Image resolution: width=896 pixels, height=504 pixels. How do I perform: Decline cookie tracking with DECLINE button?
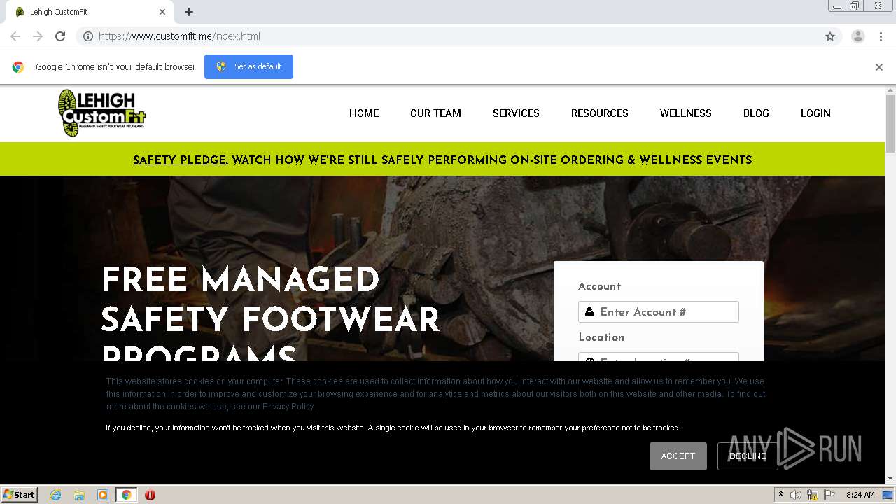pos(748,456)
